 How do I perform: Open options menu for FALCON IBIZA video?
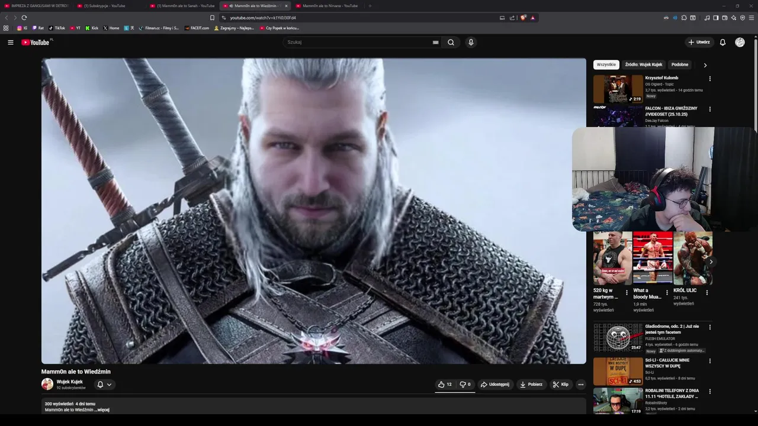709,109
